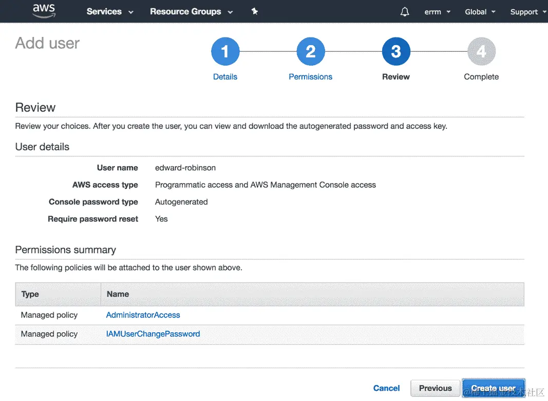Select the Review step label
This screenshot has width=548, height=401.
395,77
